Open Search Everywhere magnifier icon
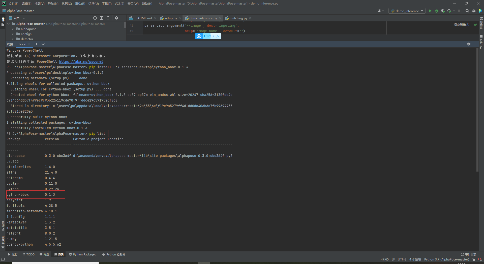Image resolution: width=484 pixels, height=264 pixels. (x=467, y=11)
